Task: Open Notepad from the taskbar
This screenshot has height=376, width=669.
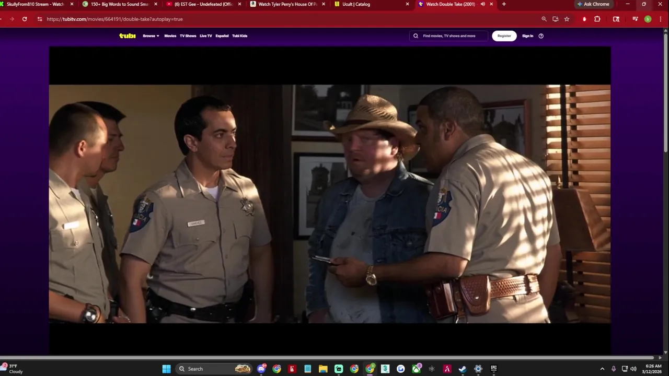Action: point(308,369)
